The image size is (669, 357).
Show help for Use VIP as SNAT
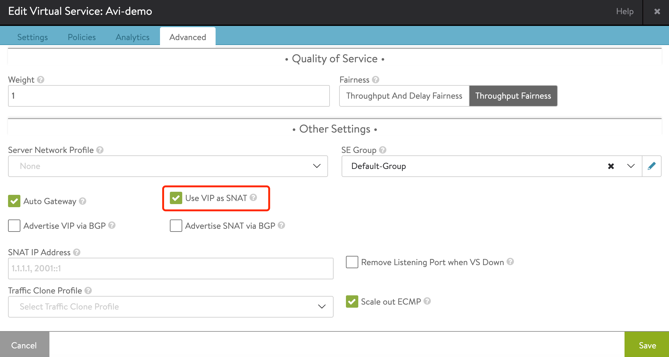[x=253, y=198]
